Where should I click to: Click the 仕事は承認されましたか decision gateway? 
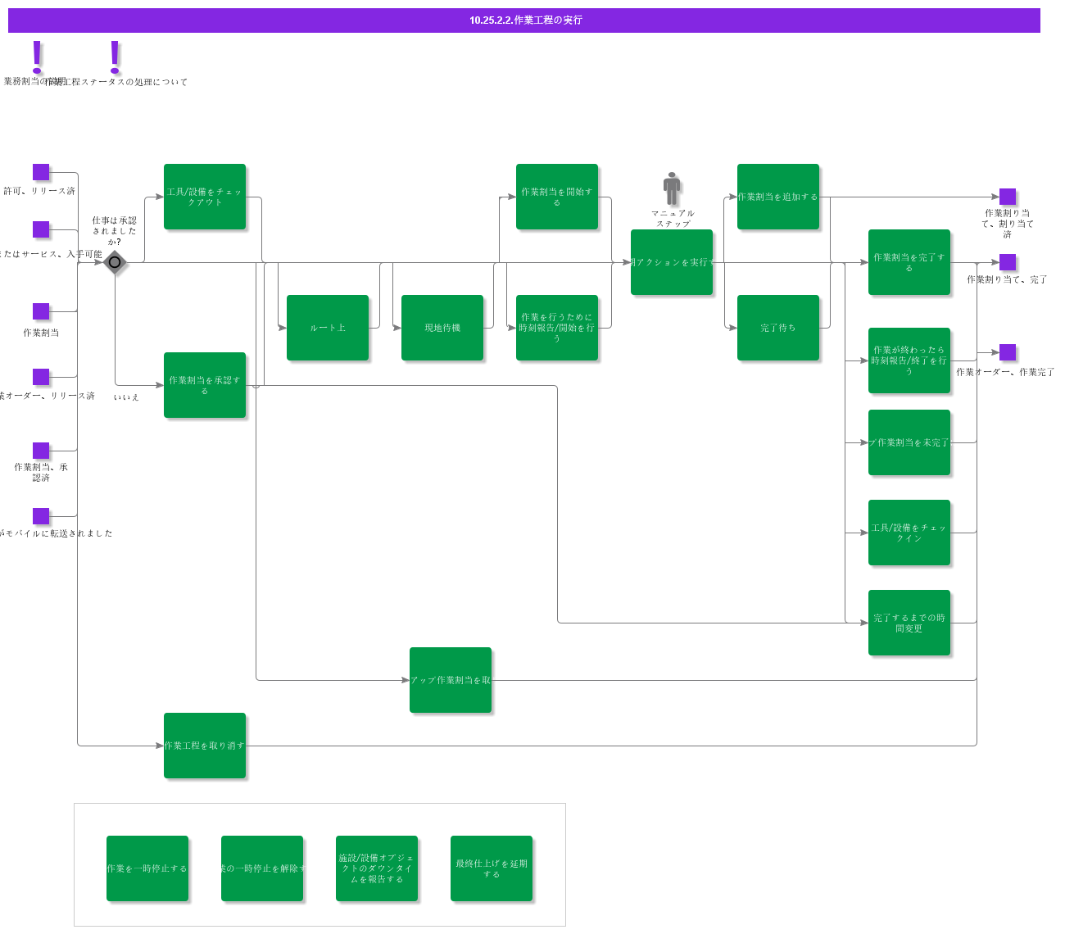pyautogui.click(x=115, y=262)
